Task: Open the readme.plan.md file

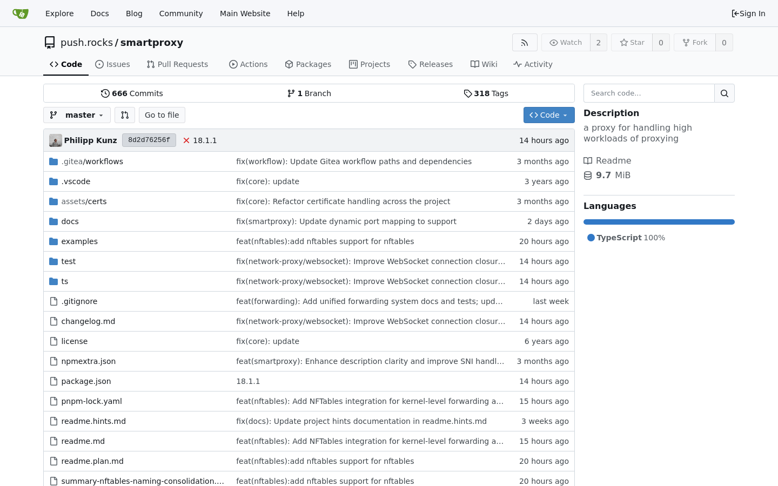Action: click(x=92, y=461)
